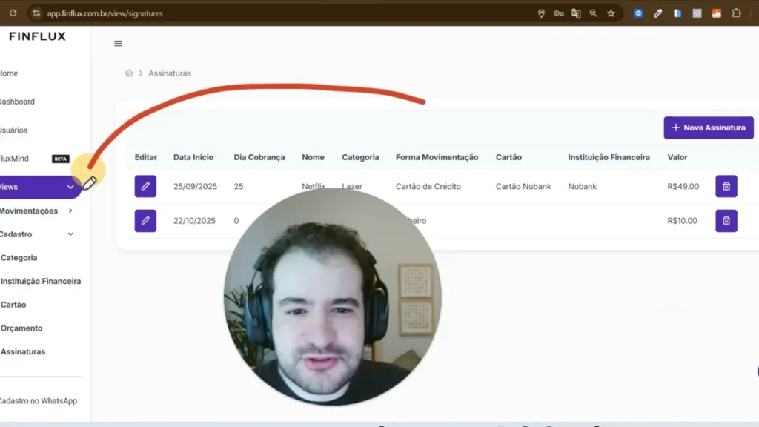Select the home icon in the breadcrumb
The image size is (759, 427).
[129, 73]
